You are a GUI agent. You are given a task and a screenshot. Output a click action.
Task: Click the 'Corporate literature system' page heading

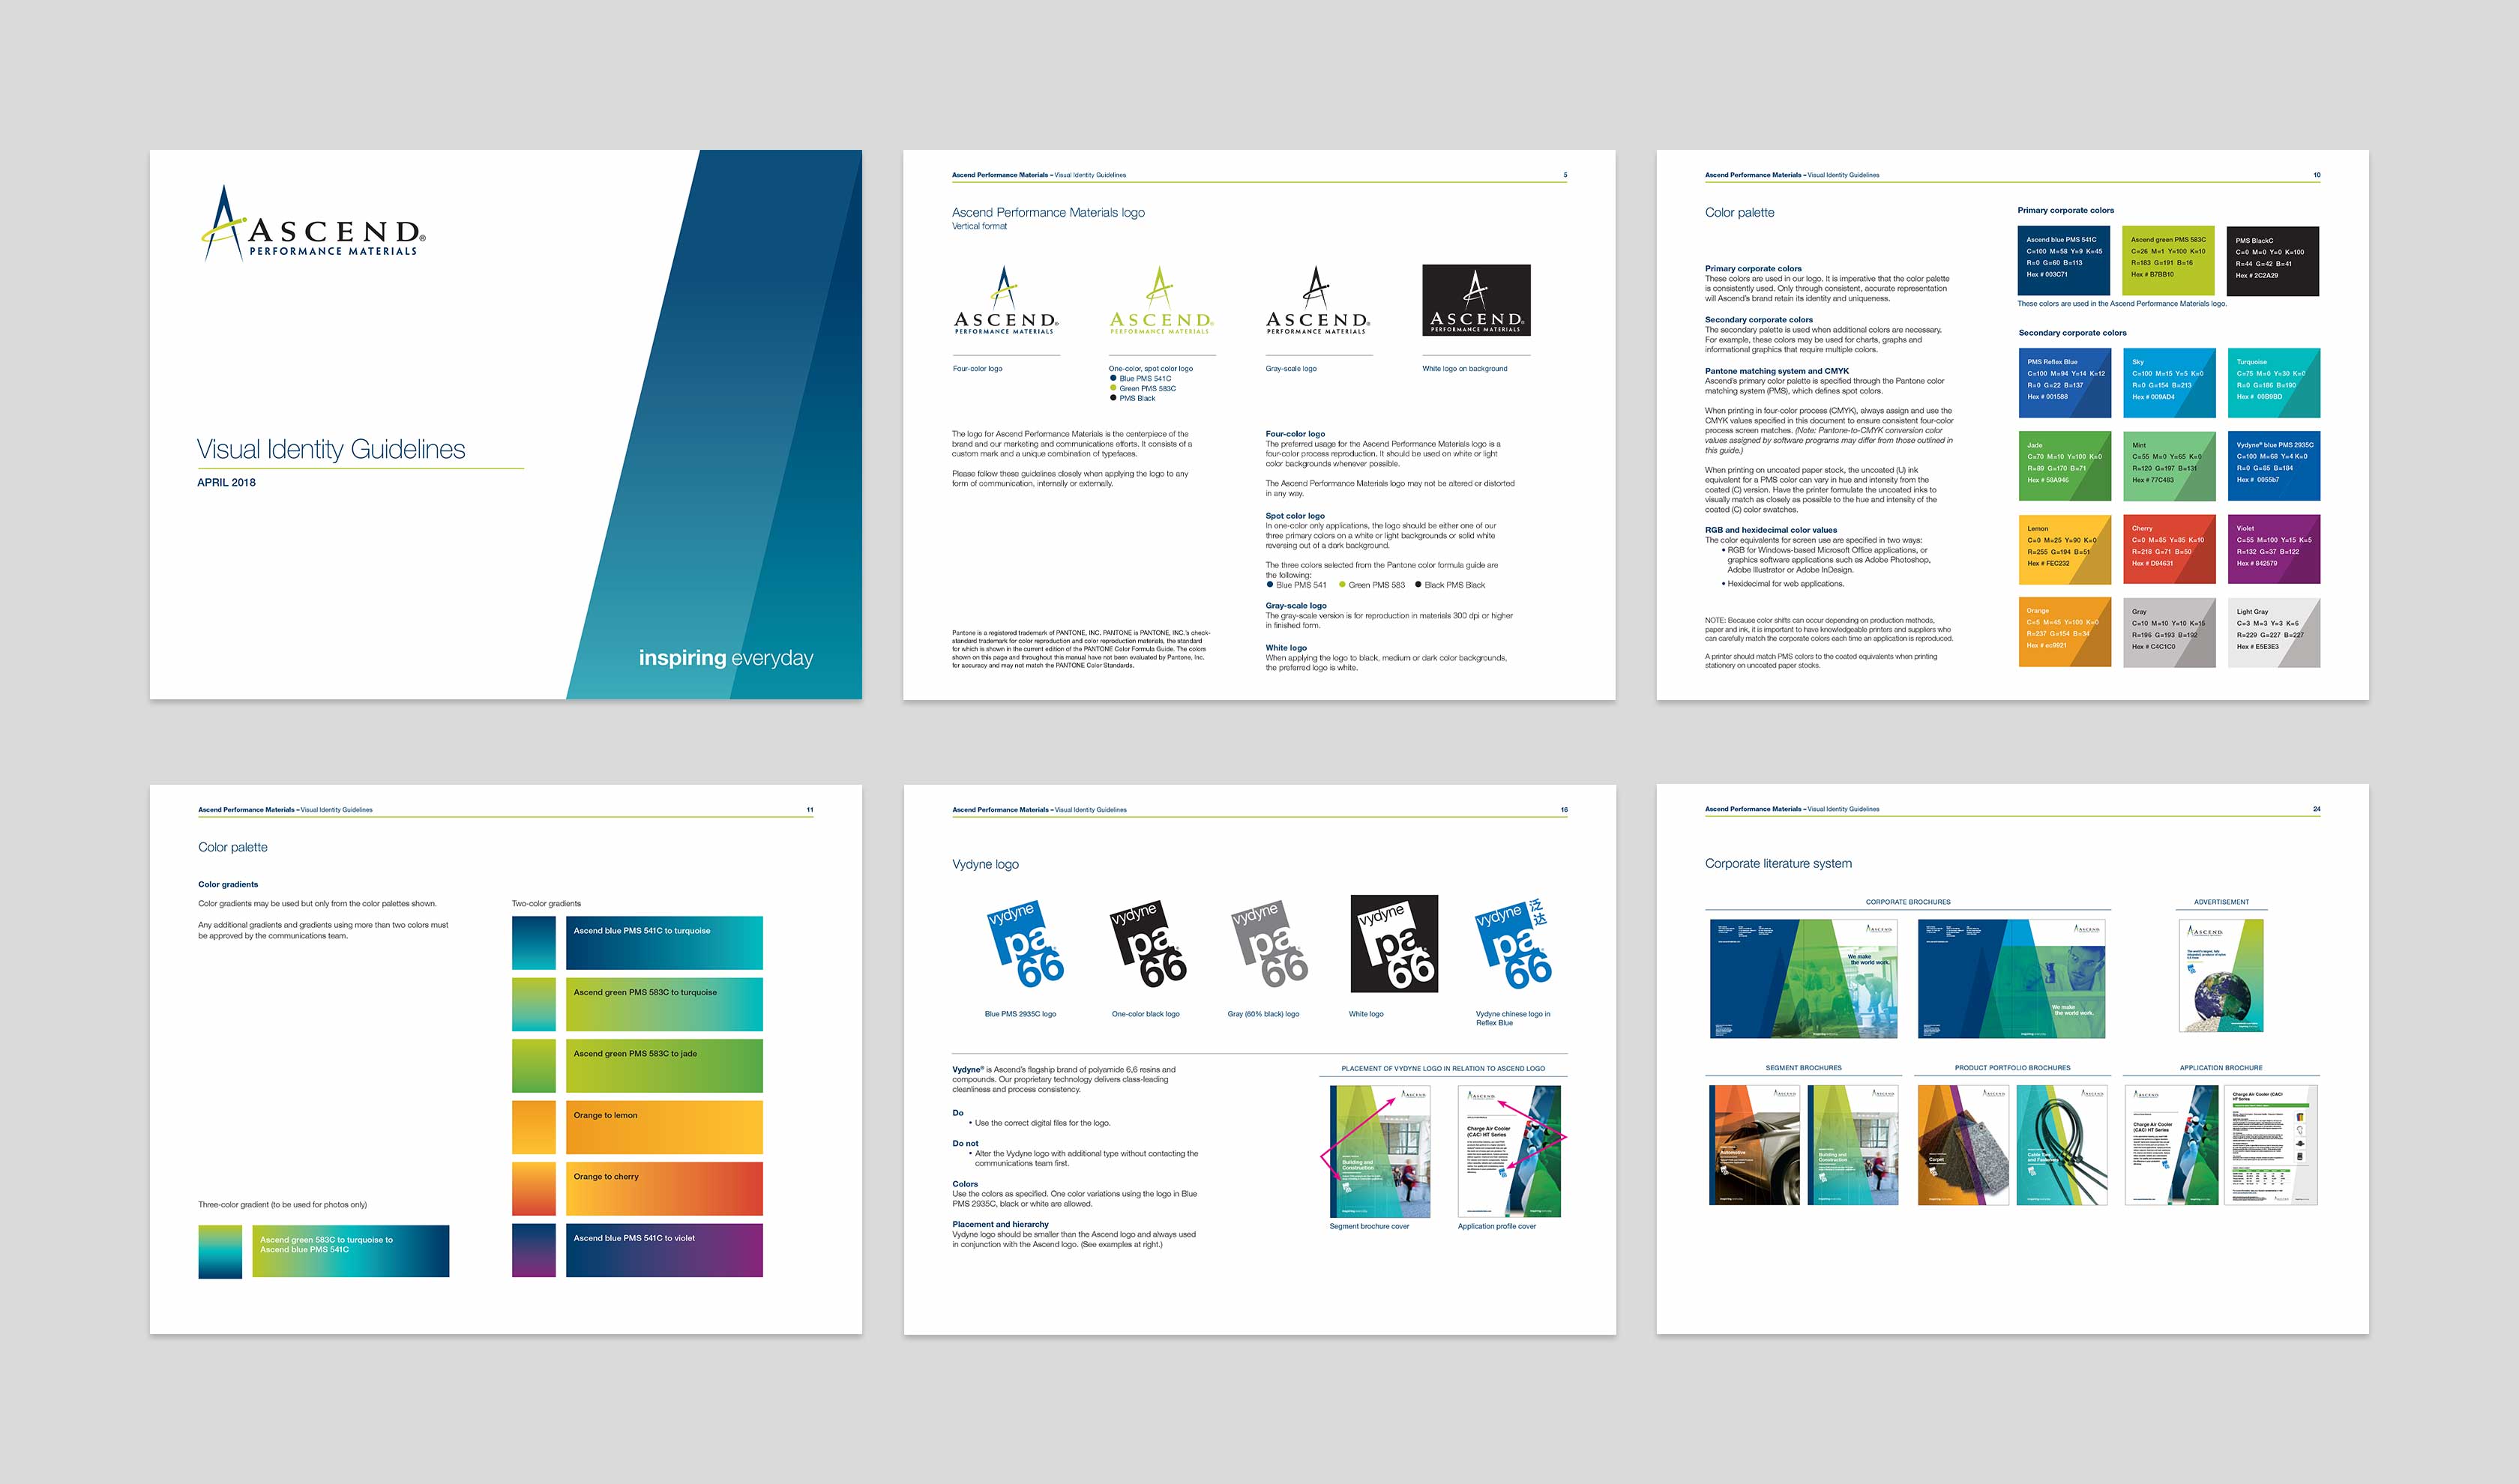(1778, 863)
